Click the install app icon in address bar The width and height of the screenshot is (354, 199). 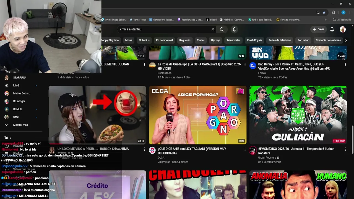[318, 12]
